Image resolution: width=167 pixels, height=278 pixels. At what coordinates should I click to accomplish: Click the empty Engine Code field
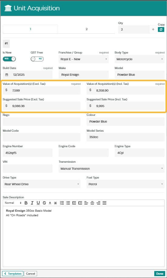tap(84, 153)
